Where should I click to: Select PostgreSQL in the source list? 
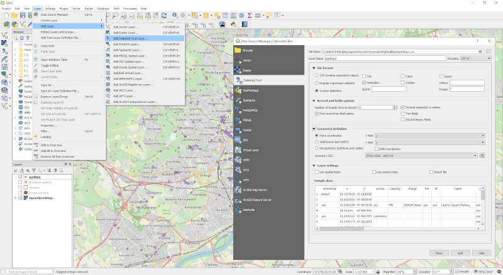(269, 111)
